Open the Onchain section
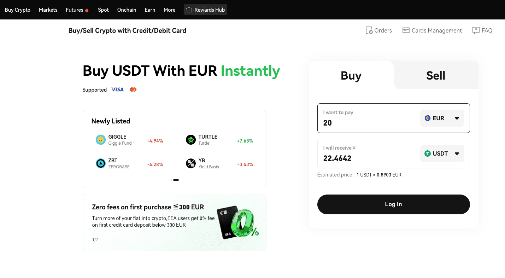The image size is (505, 278). click(127, 10)
